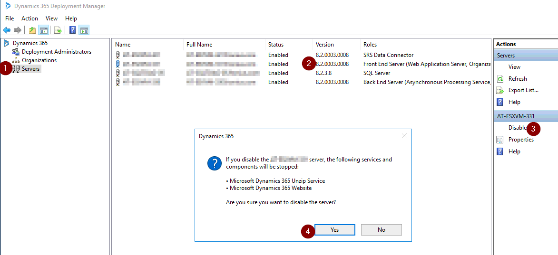Screen dimensions: 558x255
Task: Click the Back arrow in the toolbar
Action: click(x=6, y=30)
